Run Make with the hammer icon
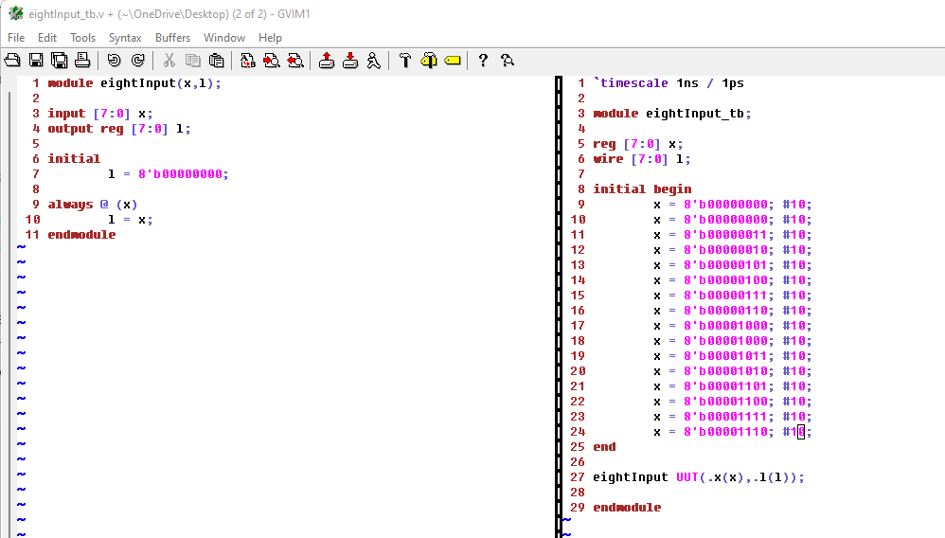 (x=405, y=61)
